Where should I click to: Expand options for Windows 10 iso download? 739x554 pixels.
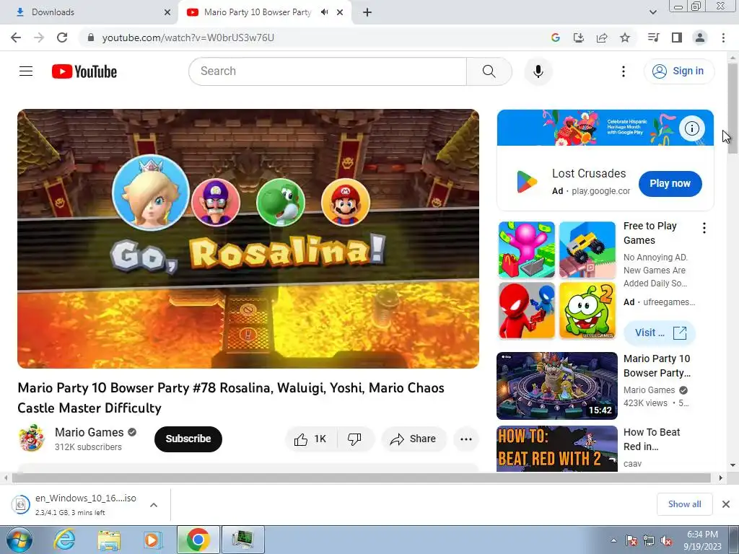tap(154, 504)
